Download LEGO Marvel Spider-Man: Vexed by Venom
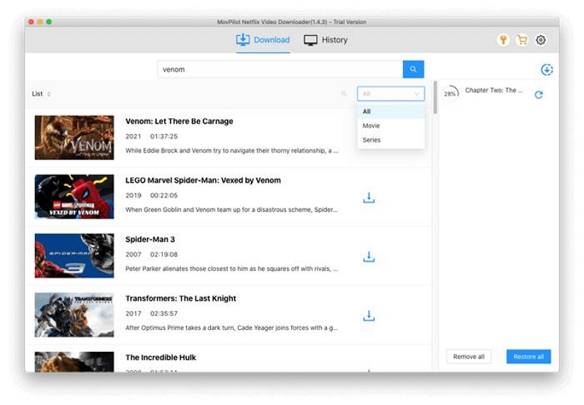This screenshot has height=405, width=584. coord(369,198)
